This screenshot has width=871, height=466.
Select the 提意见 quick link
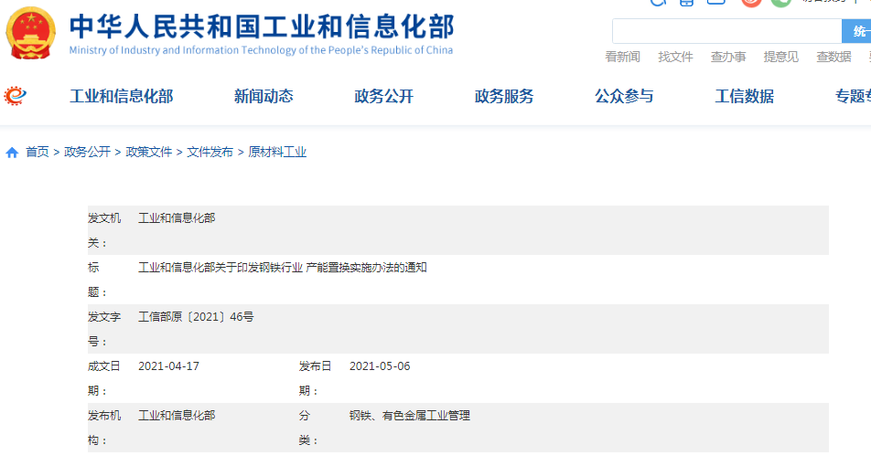click(780, 57)
